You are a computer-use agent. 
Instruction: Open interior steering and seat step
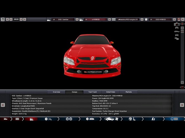coord(132,119)
